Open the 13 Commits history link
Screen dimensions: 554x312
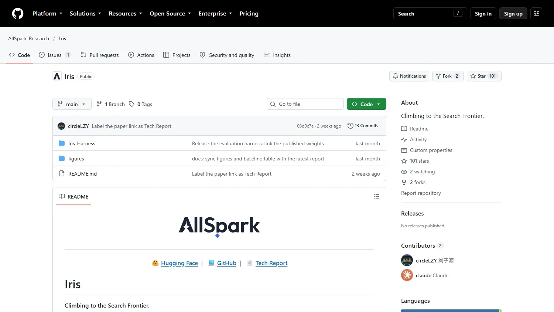click(363, 126)
